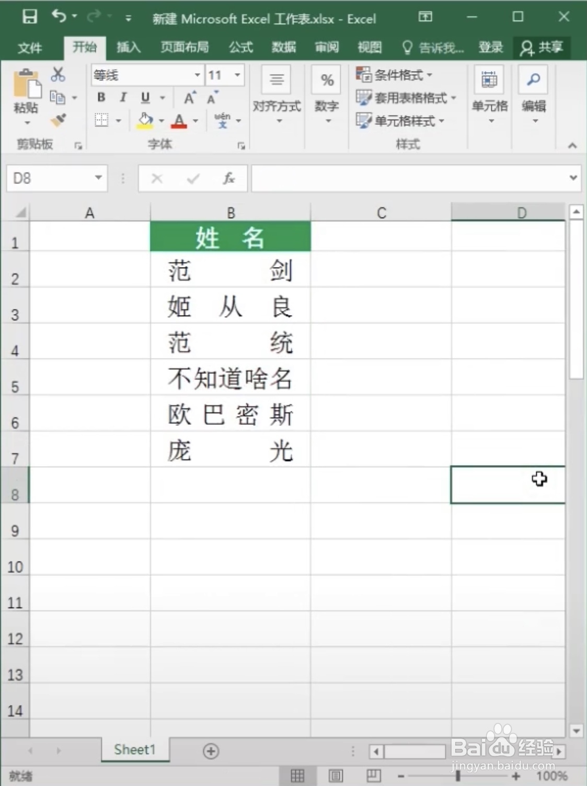
Task: Apply italic formatting
Action: coord(122,97)
